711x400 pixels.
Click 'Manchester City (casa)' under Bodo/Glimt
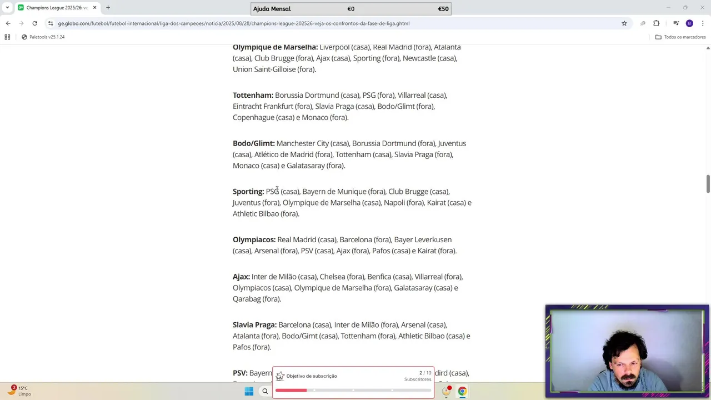[313, 143]
